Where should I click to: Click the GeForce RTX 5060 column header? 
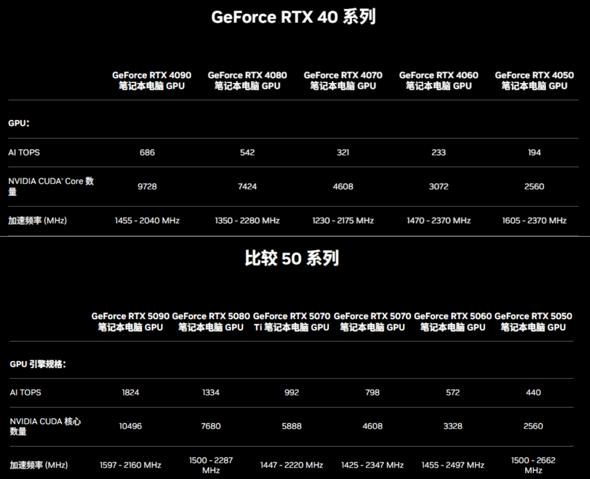(453, 321)
